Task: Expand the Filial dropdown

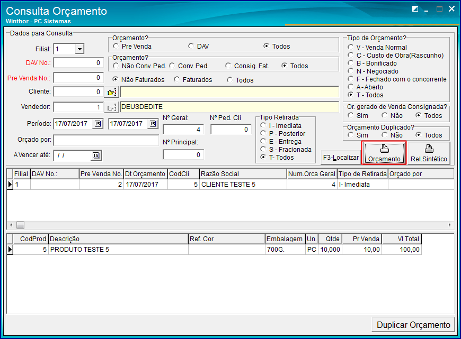Action: [79, 49]
